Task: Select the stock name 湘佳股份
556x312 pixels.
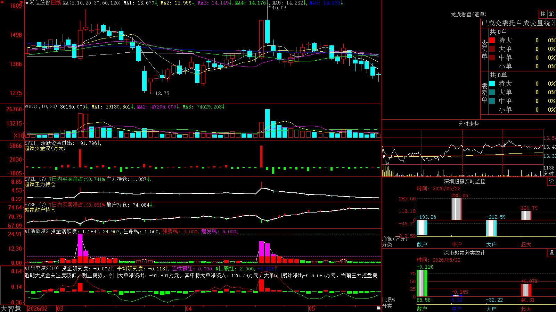Action: 40,3
